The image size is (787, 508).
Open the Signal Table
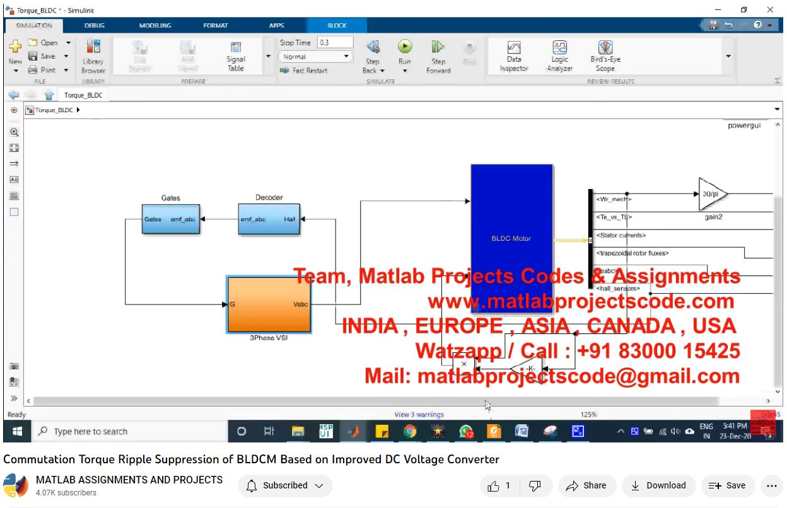click(236, 55)
